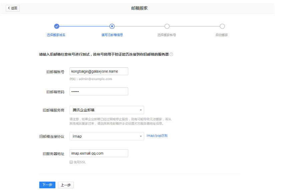Screen dimensions: 288x195
Task: Click the 下一步 button
Action: click(47, 185)
